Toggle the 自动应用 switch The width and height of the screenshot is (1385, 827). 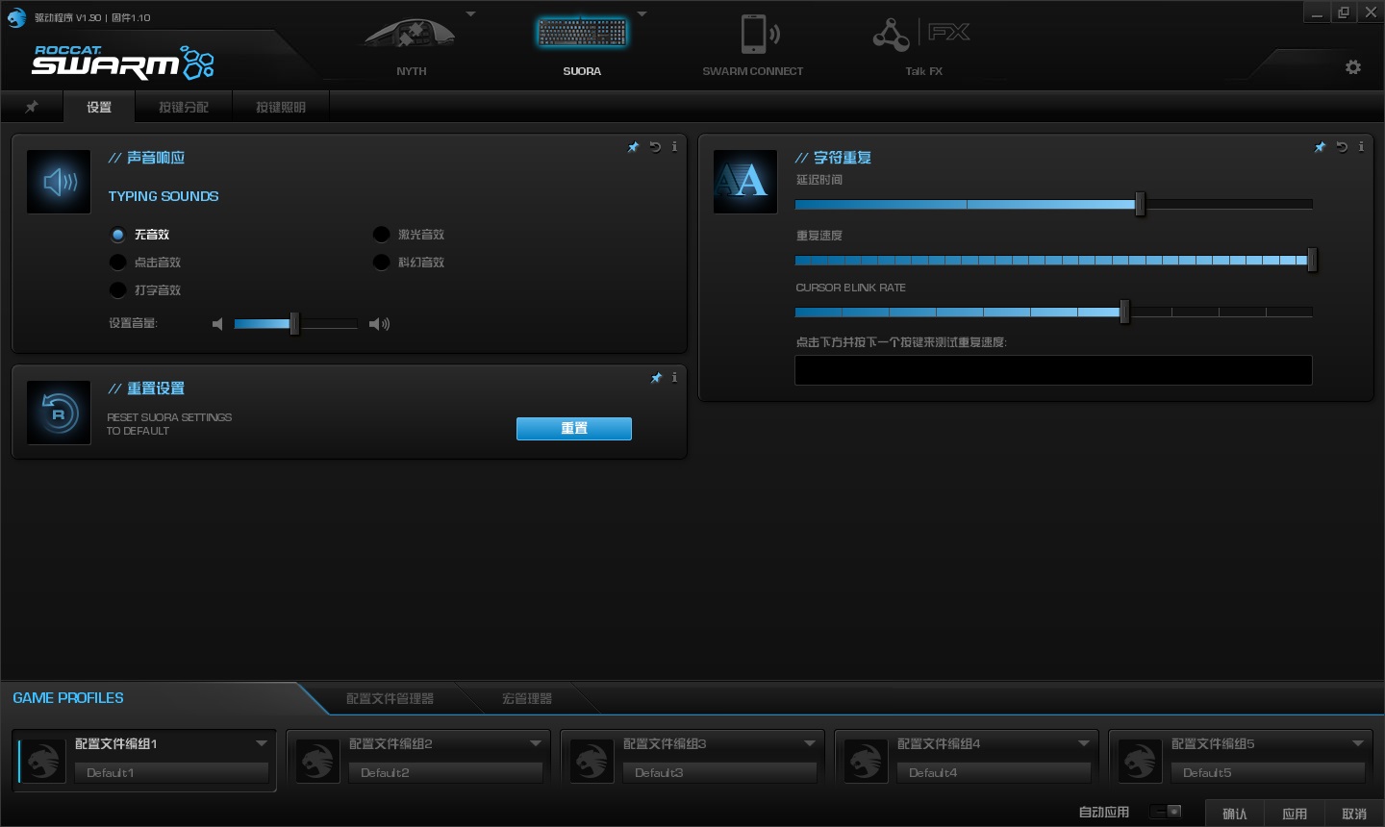coord(1166,812)
